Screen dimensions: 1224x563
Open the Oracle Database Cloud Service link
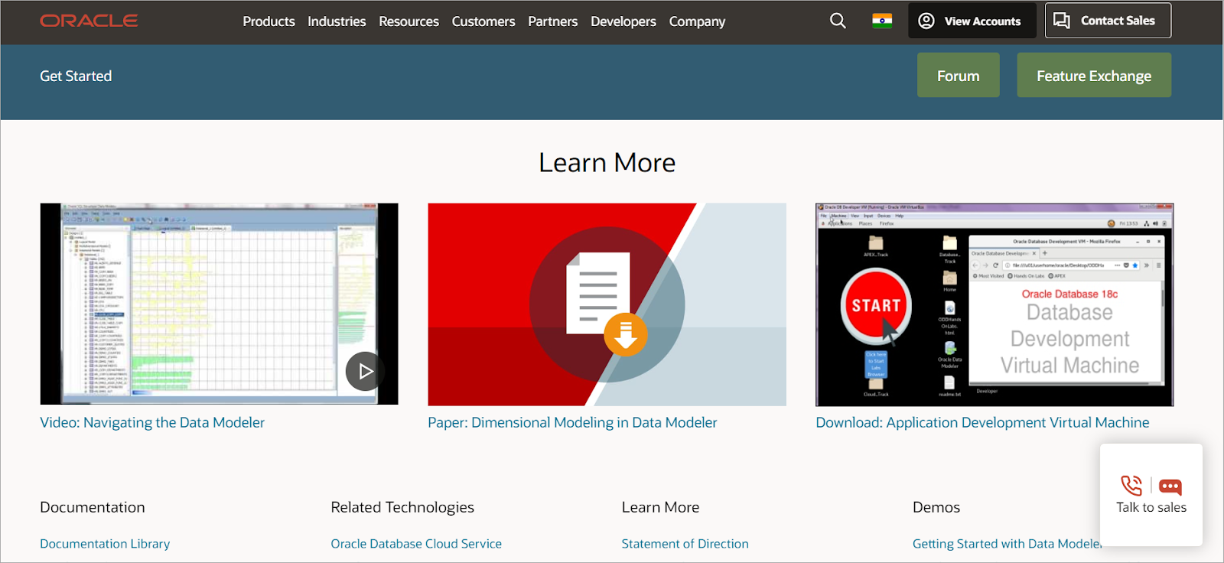(416, 544)
